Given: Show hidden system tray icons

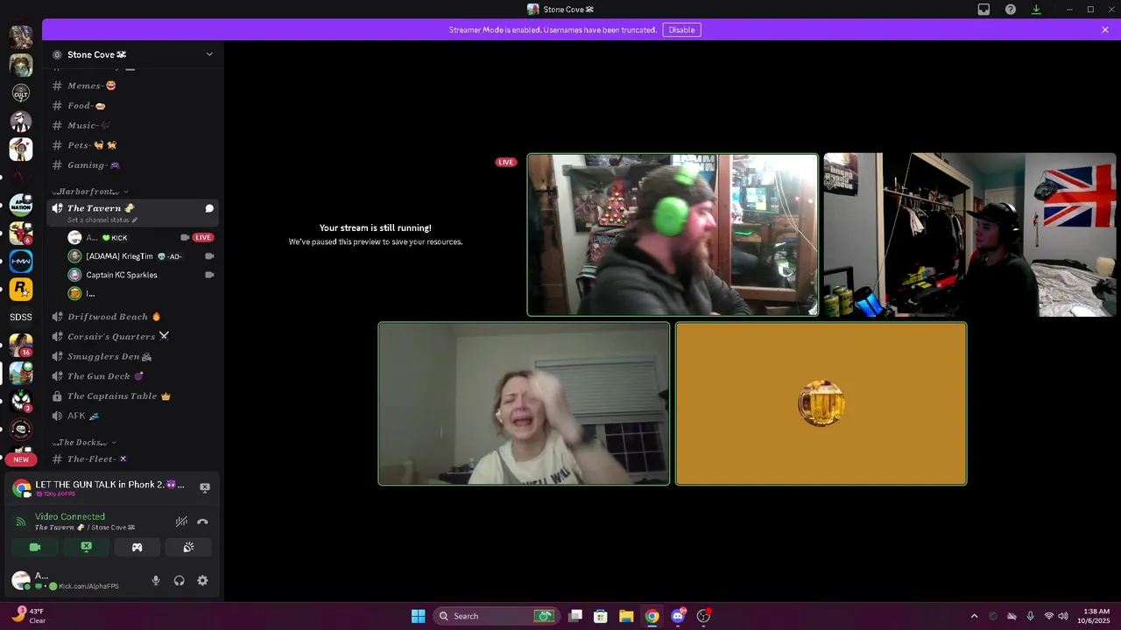Looking at the screenshot, I should (974, 616).
